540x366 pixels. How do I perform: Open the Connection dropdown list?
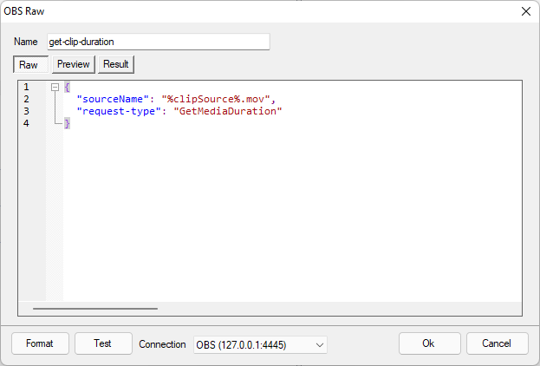(x=259, y=344)
